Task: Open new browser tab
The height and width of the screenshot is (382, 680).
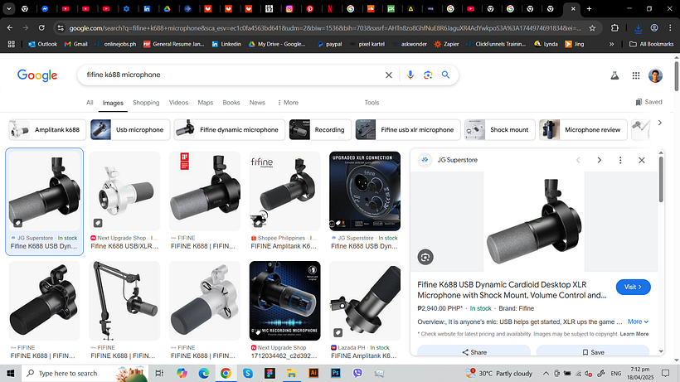Action: pyautogui.click(x=589, y=8)
